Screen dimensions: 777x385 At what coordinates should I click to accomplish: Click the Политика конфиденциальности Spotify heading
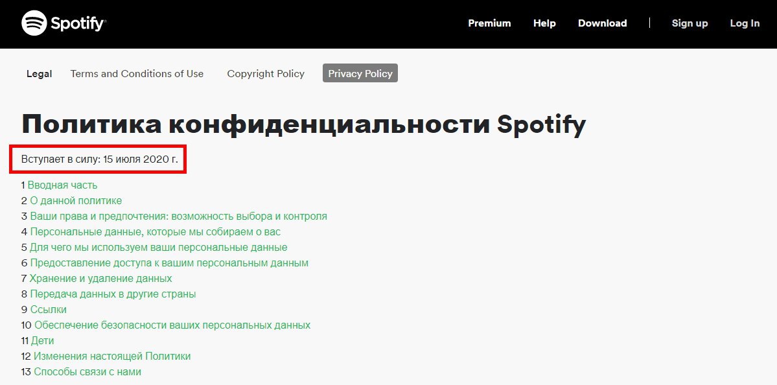[x=304, y=124]
